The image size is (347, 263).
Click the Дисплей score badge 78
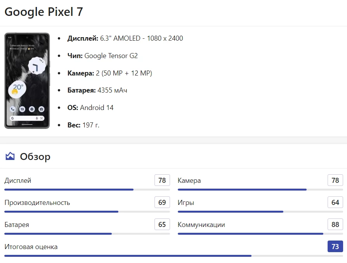click(x=162, y=180)
